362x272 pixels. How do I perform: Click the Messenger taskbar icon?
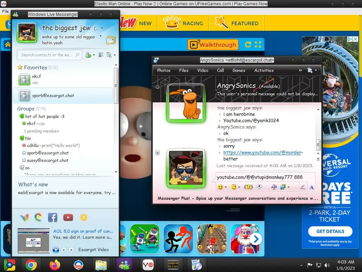(x=124, y=265)
